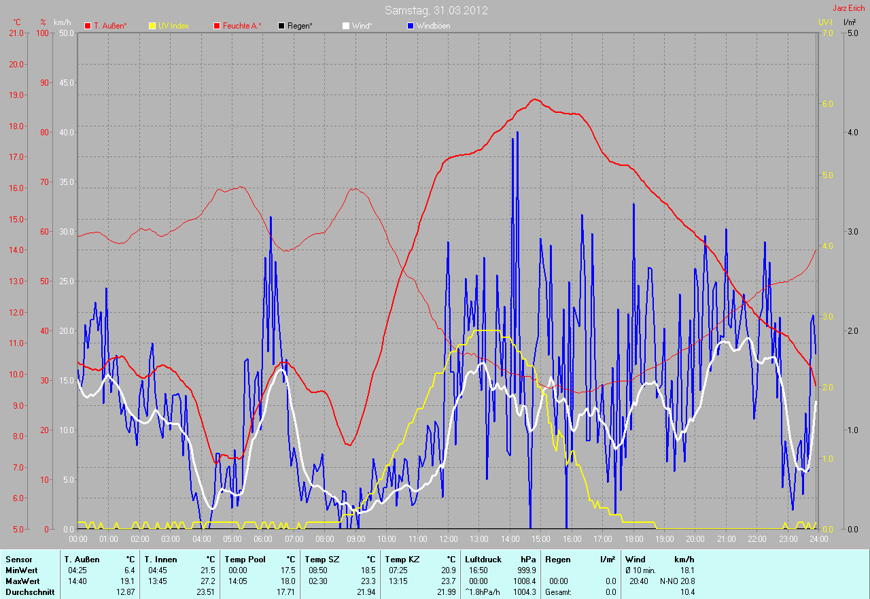Select the black Regen legend swatch
Viewport: 870px width, 599px height.
click(x=281, y=26)
